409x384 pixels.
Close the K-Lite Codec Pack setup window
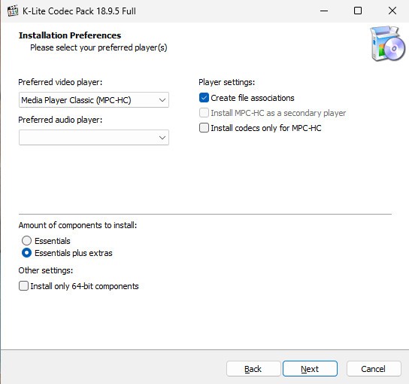tap(392, 11)
